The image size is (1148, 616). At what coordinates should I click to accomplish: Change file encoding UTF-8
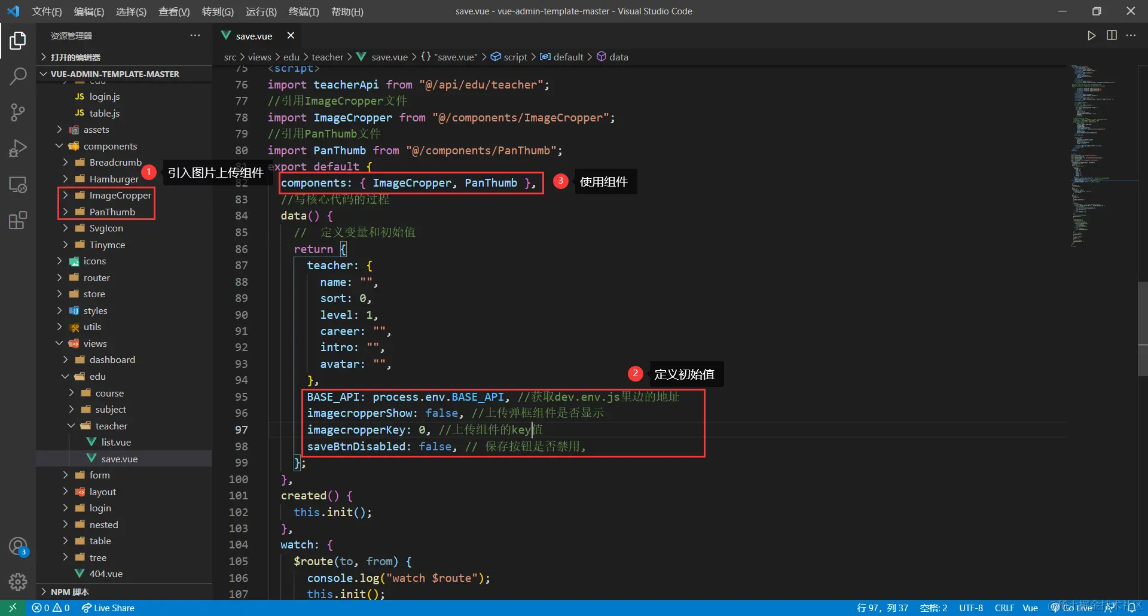tap(971, 608)
